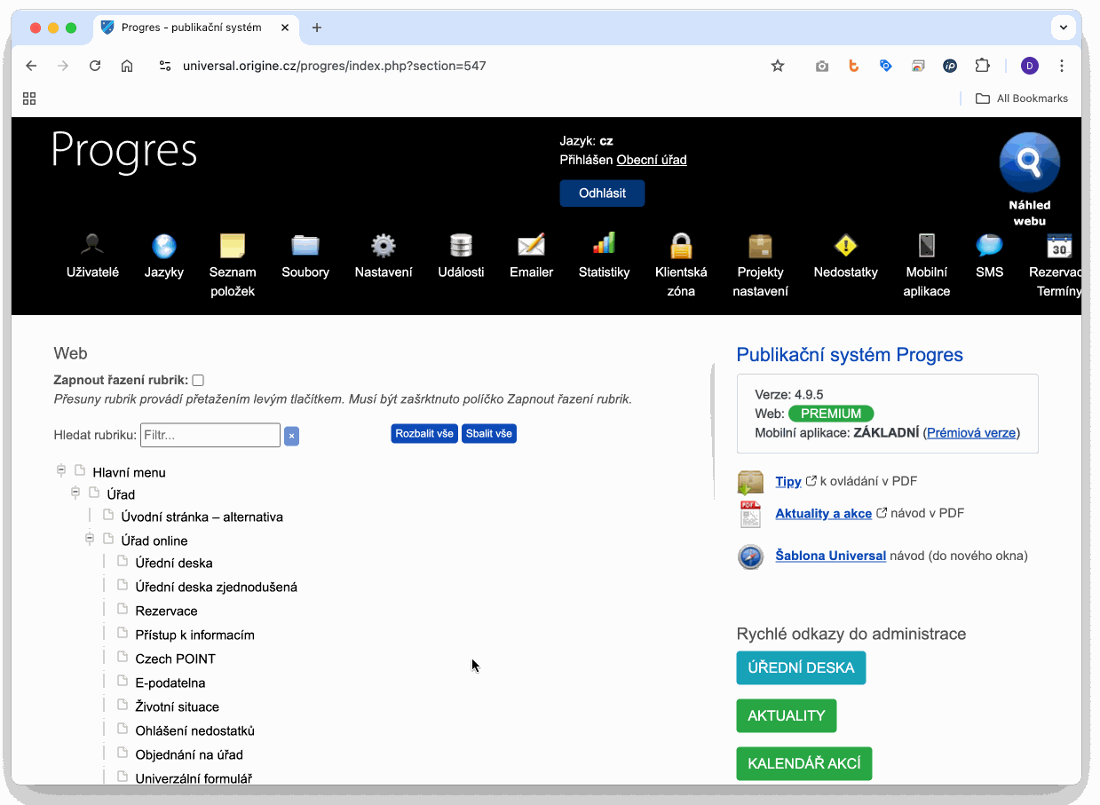Open Klientská zóna padlock icon

[x=681, y=245]
